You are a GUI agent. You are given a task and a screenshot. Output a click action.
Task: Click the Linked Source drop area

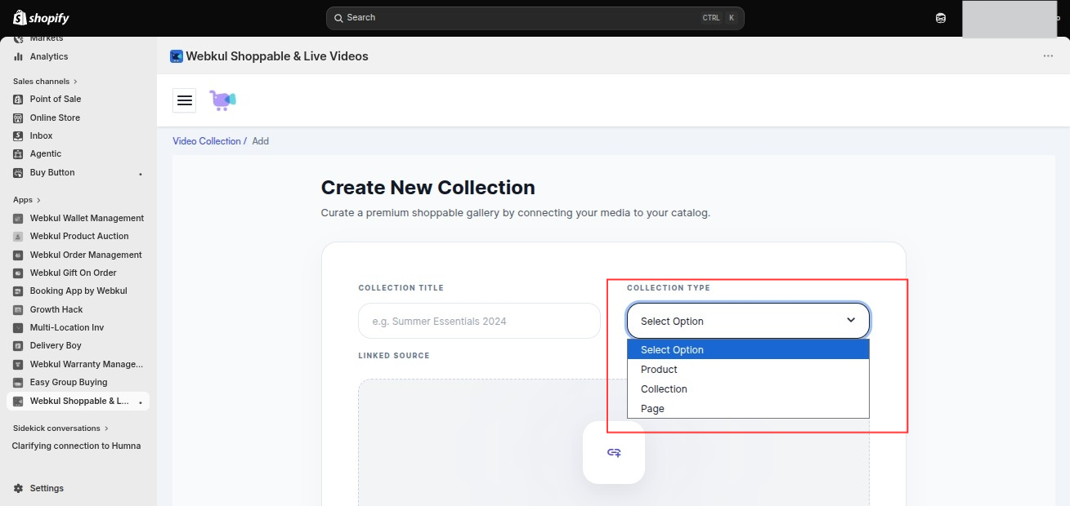point(614,442)
